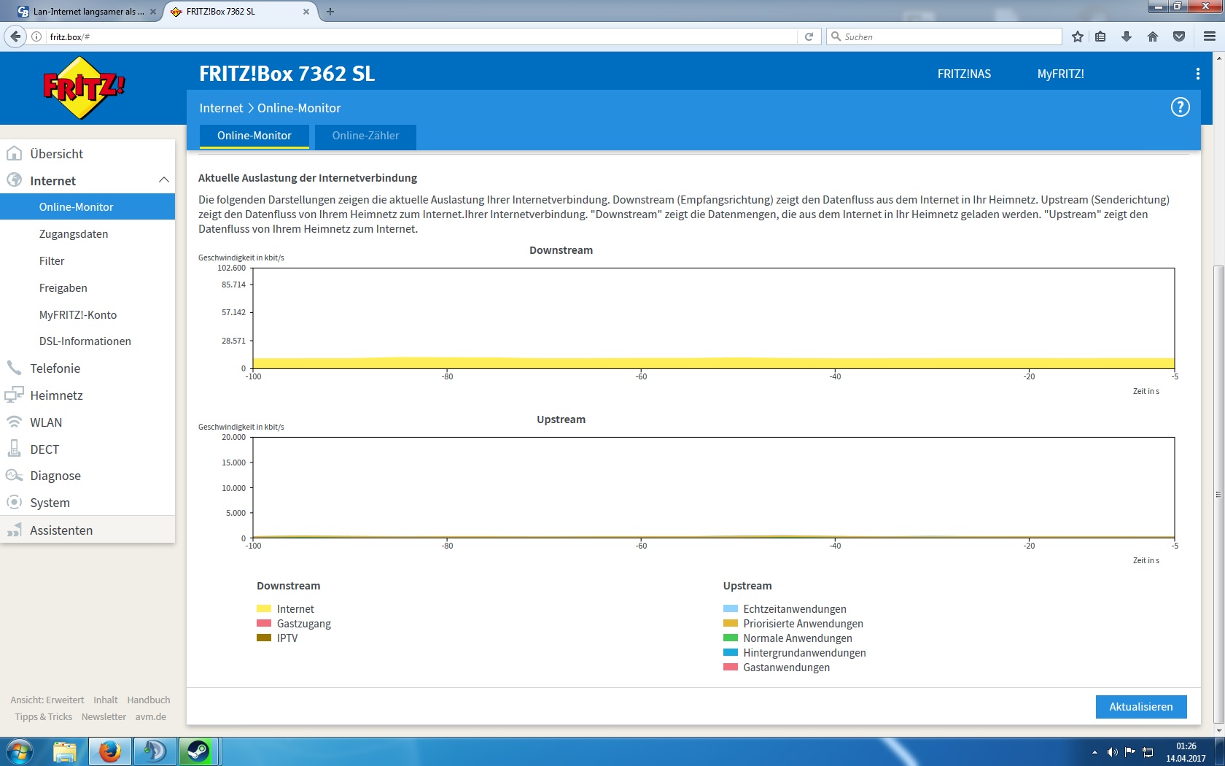This screenshot has height=766, width=1225.
Task: Open Tipps & Tricks footer link
Action: pyautogui.click(x=44, y=716)
